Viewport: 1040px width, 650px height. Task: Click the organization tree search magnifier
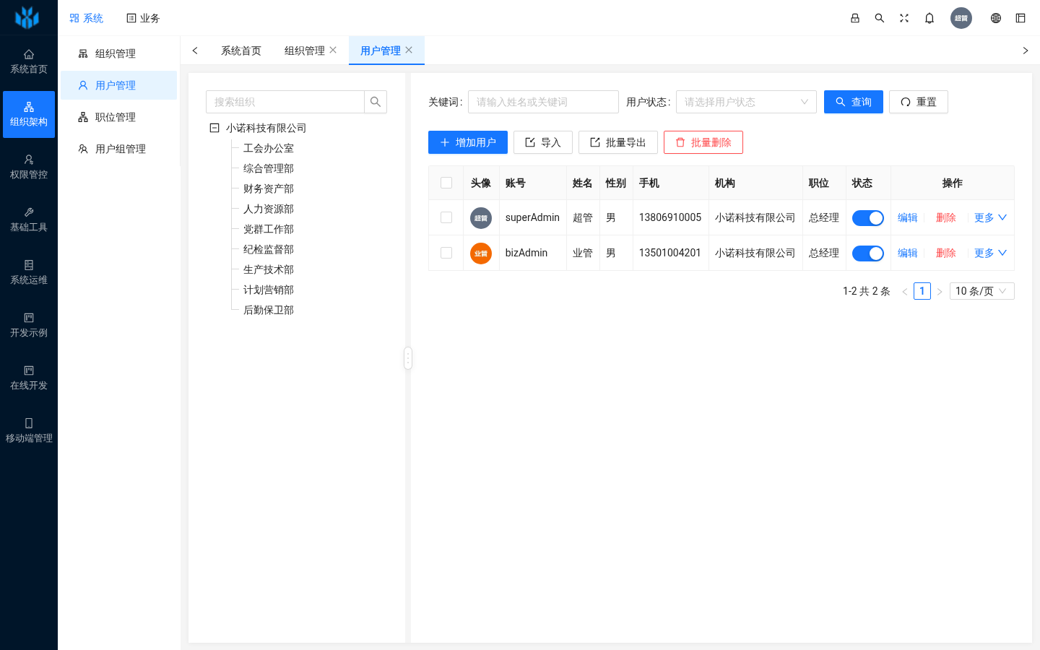point(376,102)
